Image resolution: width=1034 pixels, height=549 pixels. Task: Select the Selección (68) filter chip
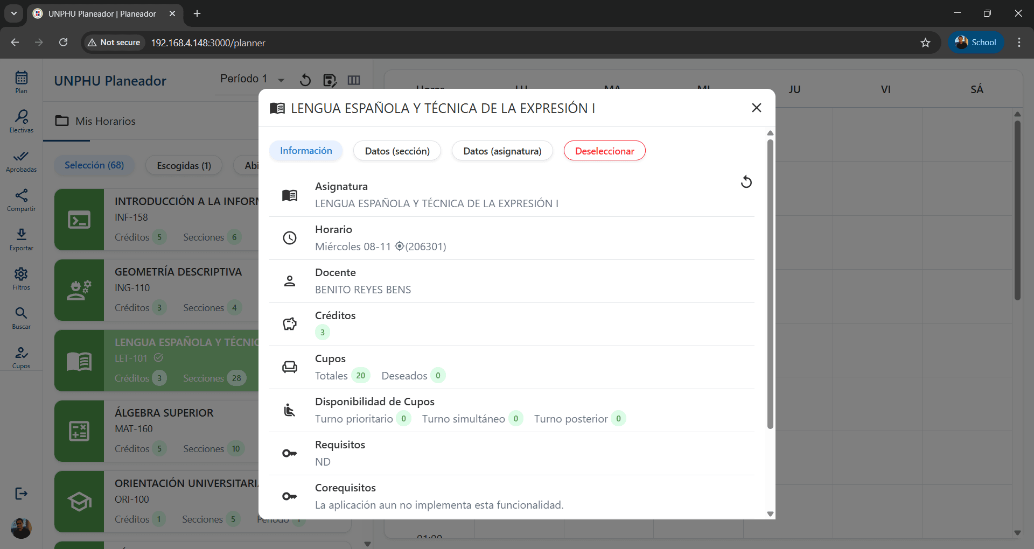(94, 165)
